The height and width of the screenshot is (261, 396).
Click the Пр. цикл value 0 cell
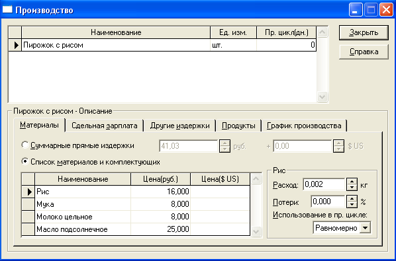[x=286, y=45]
